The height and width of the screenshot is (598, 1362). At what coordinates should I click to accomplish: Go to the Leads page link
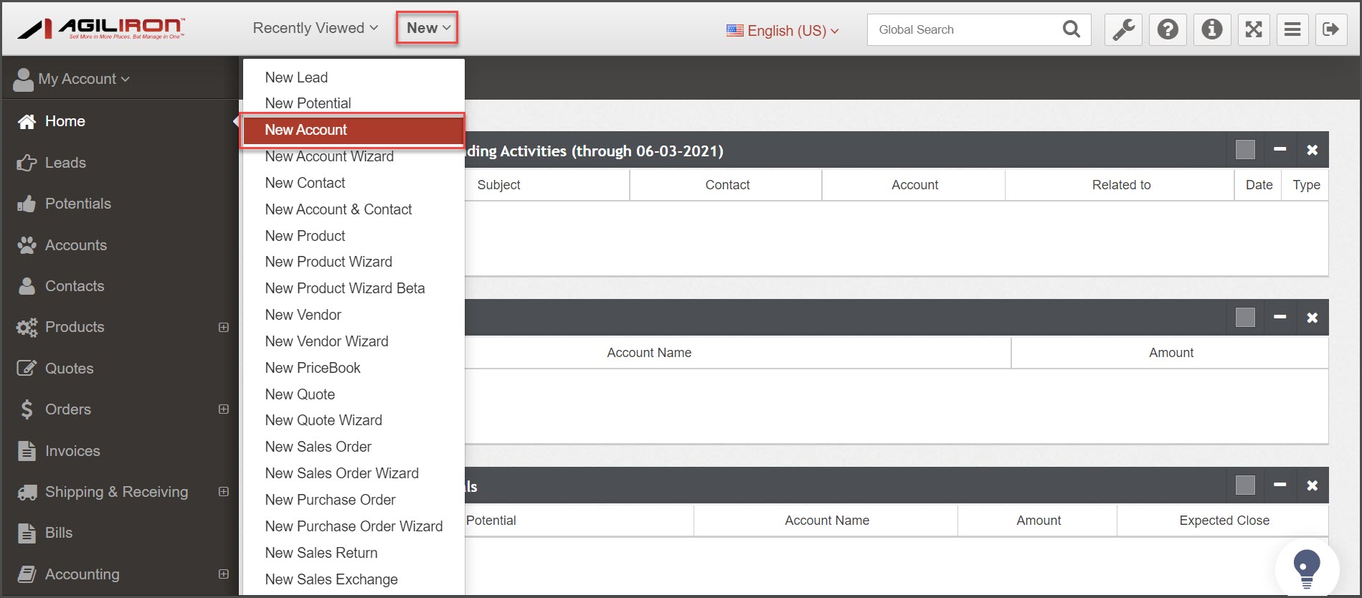pyautogui.click(x=65, y=163)
